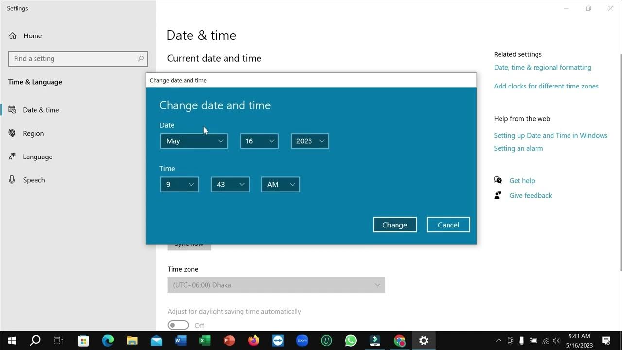Open the minute dropdown showing 43

(230, 184)
